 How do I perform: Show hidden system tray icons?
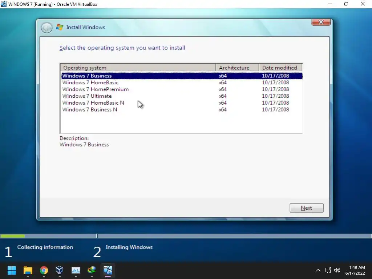pos(318,270)
